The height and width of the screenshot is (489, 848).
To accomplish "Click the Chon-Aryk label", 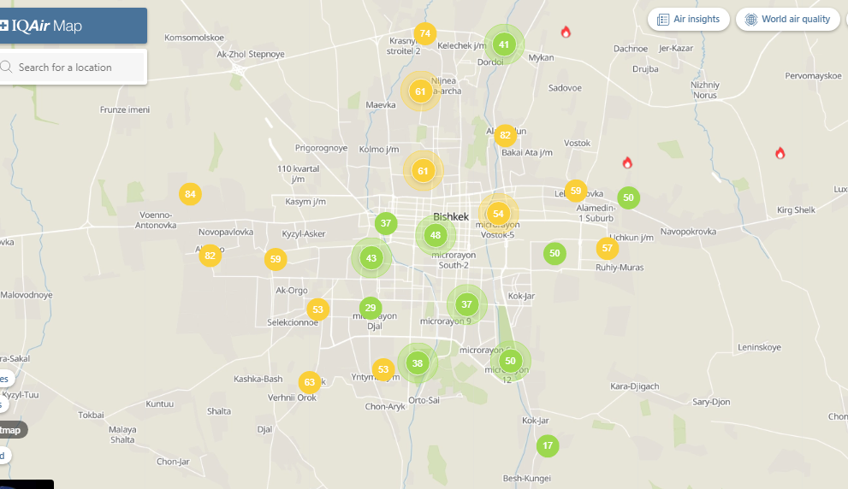I will click(x=385, y=407).
